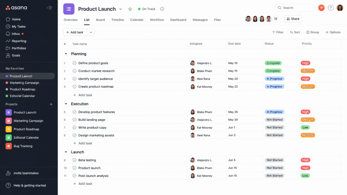This screenshot has height=195, width=347.
Task: Switch to the Calendar tab
Action: (x=137, y=20)
